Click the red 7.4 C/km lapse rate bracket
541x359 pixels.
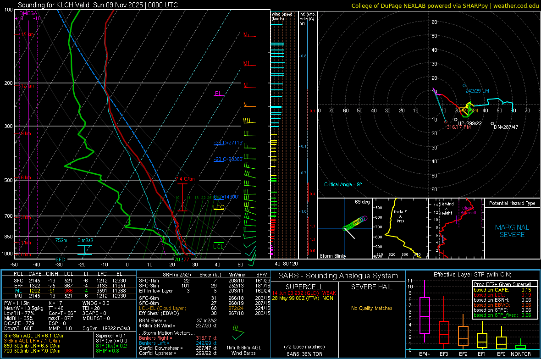[182, 198]
